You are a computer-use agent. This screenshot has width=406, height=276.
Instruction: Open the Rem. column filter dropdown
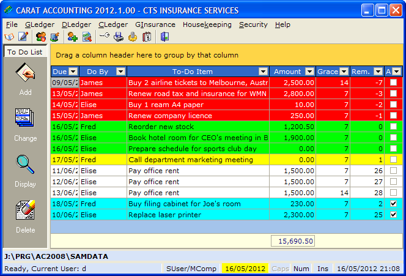coord(378,71)
